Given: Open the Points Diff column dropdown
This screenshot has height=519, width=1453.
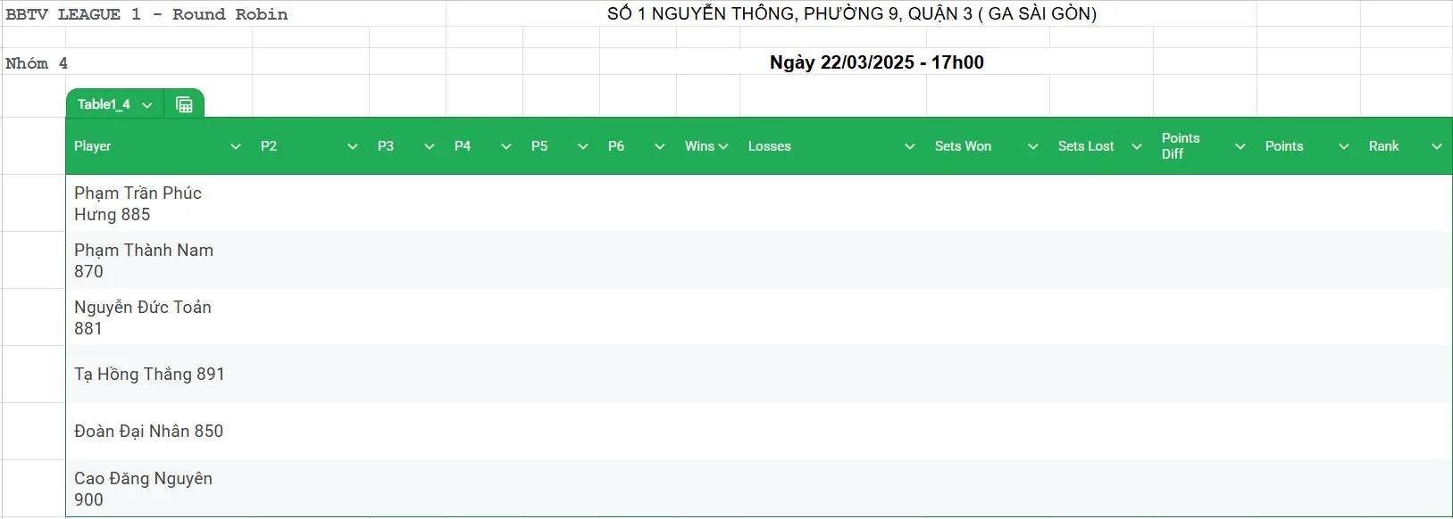Looking at the screenshot, I should pos(1240,146).
